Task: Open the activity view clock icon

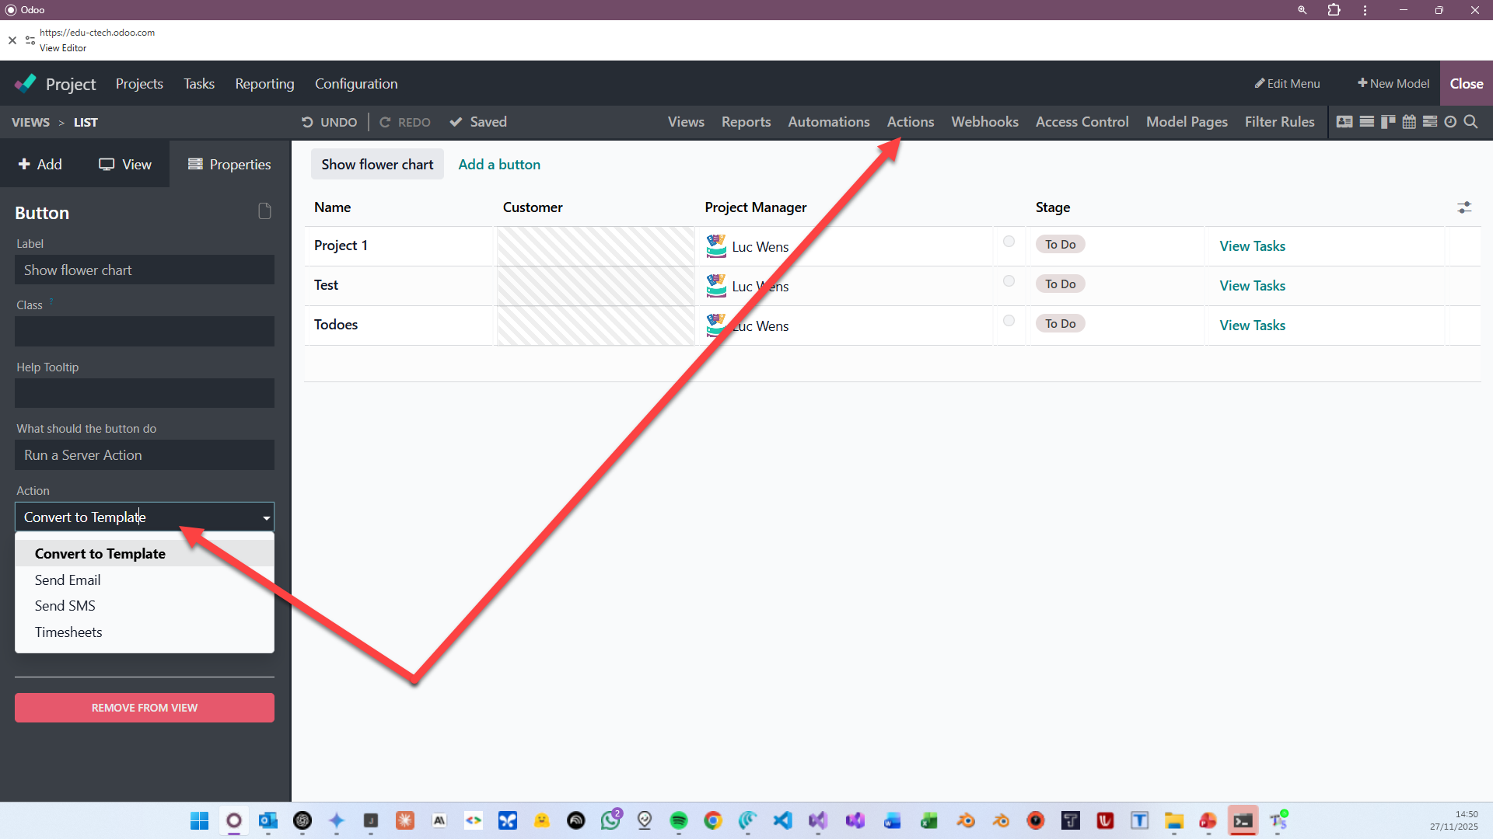Action: point(1450,122)
